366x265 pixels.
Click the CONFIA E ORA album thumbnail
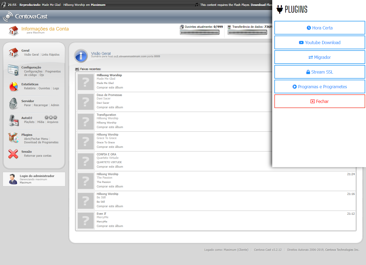86,161
